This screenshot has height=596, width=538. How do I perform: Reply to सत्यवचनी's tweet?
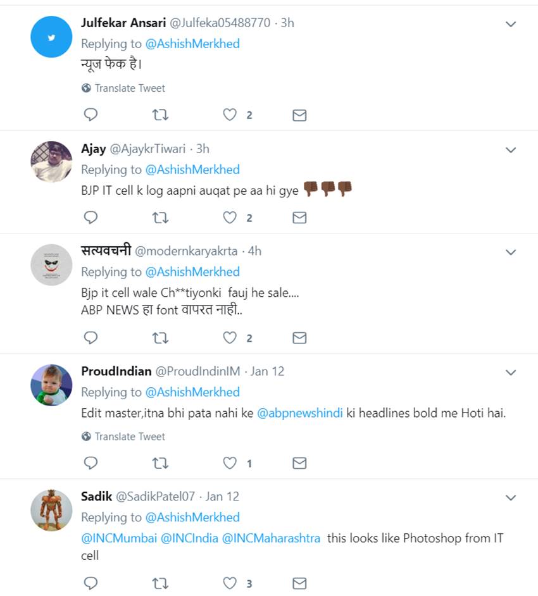tap(91, 338)
